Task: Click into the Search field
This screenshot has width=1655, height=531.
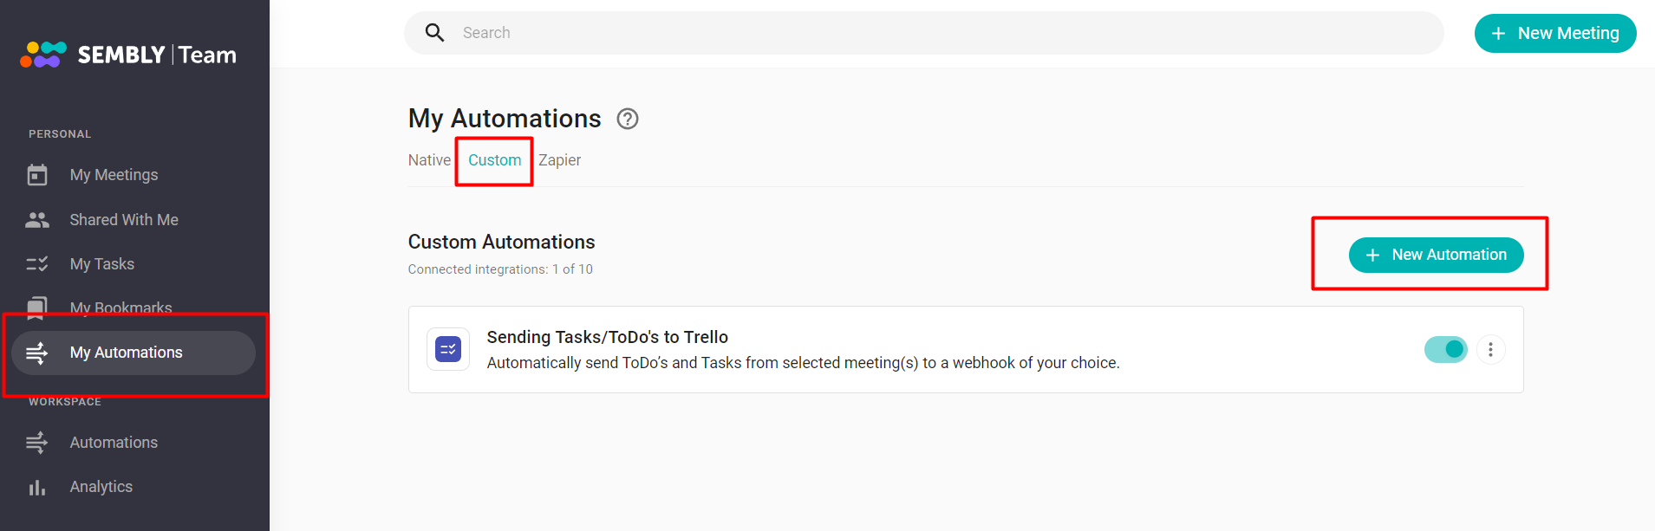Action: 924,33
